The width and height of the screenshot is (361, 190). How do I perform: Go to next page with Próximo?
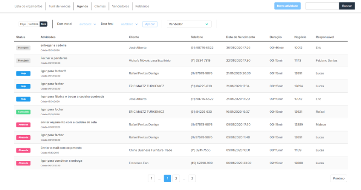tap(339, 179)
